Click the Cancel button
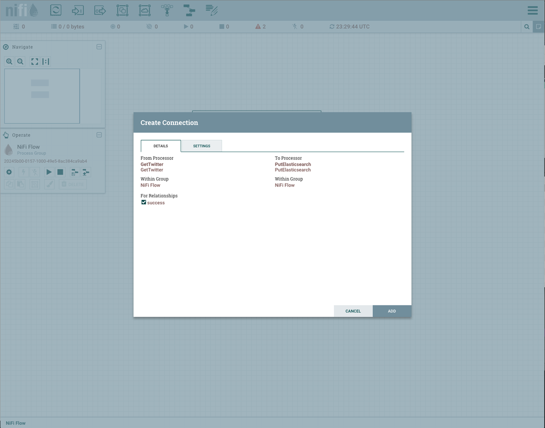This screenshot has width=545, height=428. tap(353, 311)
